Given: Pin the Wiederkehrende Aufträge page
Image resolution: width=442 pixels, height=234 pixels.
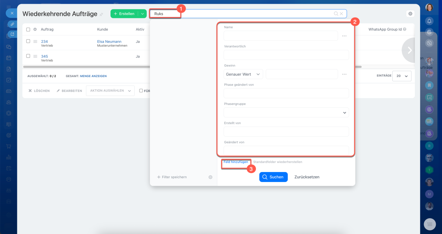Looking at the screenshot, I should click(x=101, y=14).
